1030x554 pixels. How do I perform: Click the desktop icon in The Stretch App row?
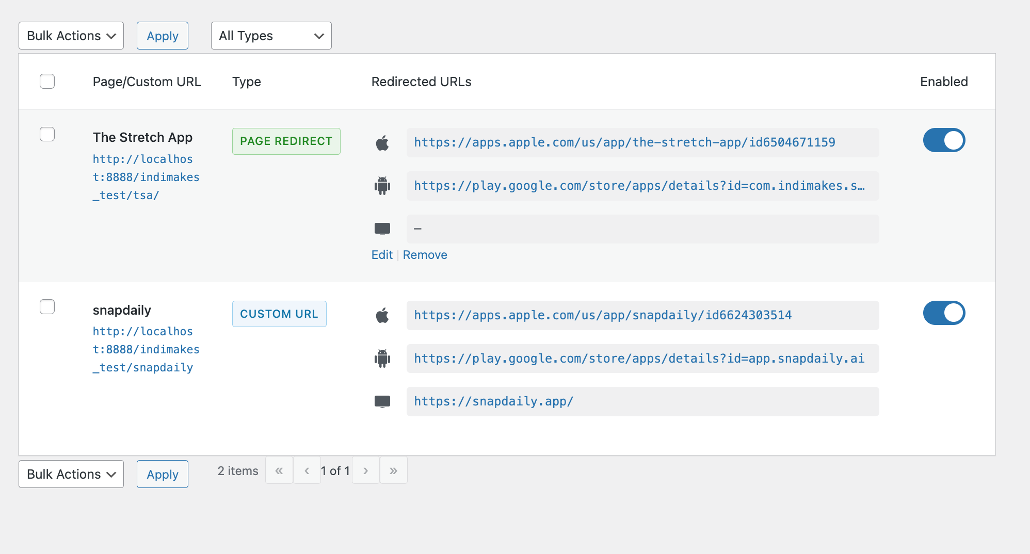coord(382,229)
